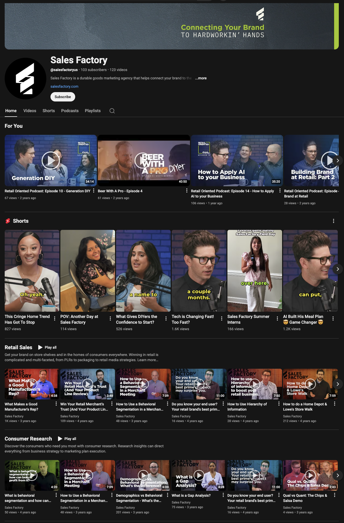This screenshot has width=344, height=523.
Task: Open Retail Sales playlist heading
Action: [18, 347]
